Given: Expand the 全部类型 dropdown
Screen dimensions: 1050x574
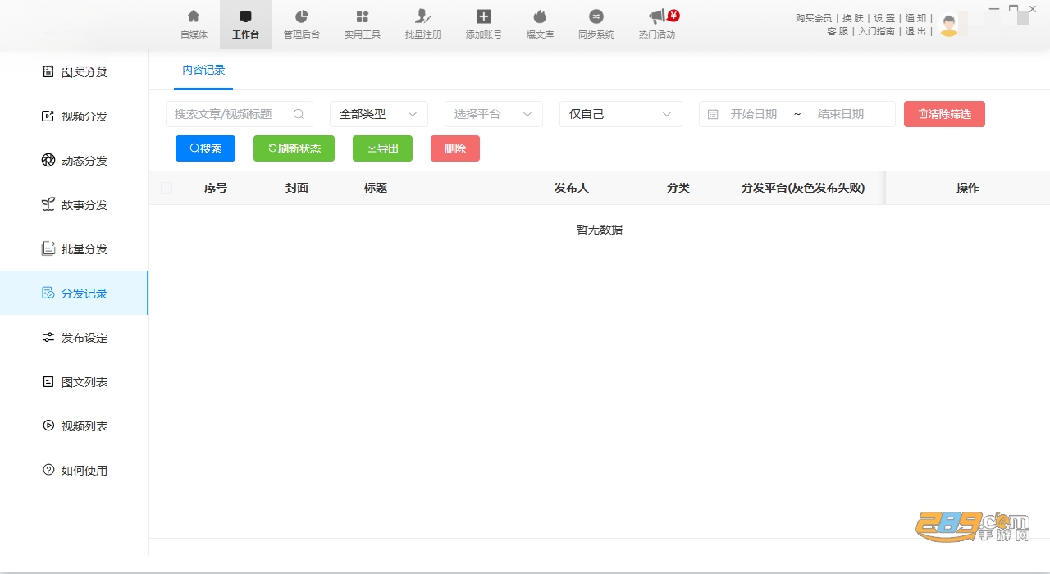Looking at the screenshot, I should click(x=379, y=114).
